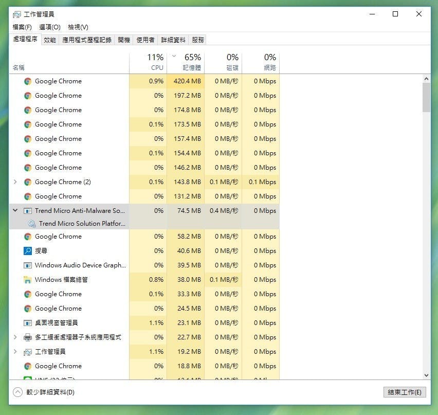Select the 'Windows 檔案總管' process name
This screenshot has height=415, width=438.
pos(61,280)
